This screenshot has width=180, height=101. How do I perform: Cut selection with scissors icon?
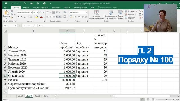pyautogui.click(x=12, y=11)
